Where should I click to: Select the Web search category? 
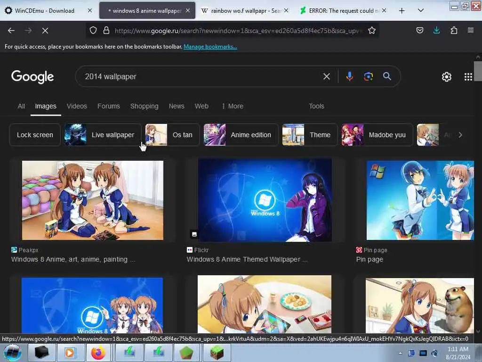click(201, 106)
